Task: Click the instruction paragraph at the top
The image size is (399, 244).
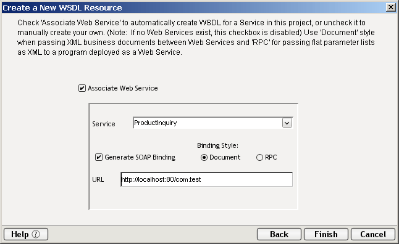Action: [x=196, y=38]
